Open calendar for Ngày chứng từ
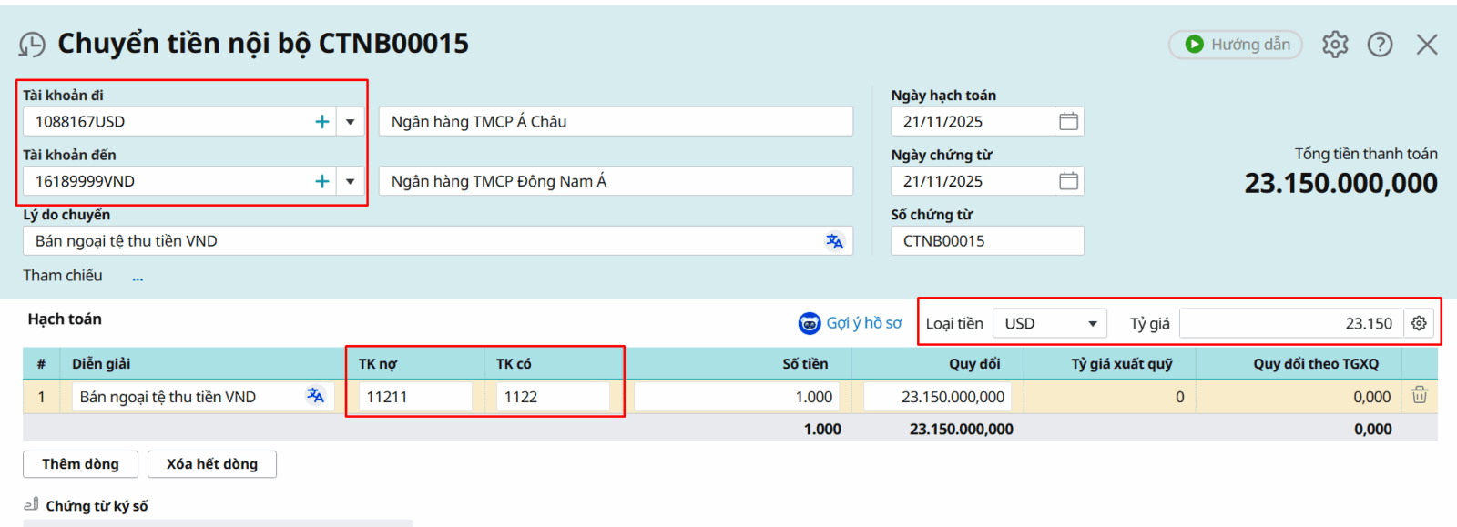The height and width of the screenshot is (527, 1457). tap(1068, 182)
